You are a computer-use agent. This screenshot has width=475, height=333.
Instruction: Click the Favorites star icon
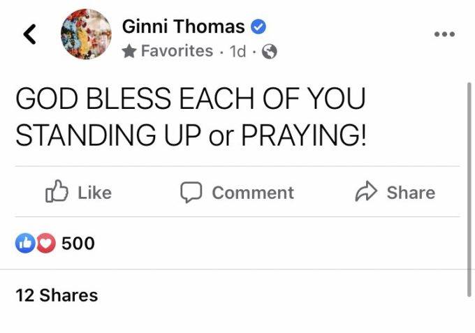tap(129, 51)
